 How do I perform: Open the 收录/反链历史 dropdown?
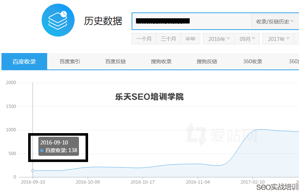coord(275,21)
